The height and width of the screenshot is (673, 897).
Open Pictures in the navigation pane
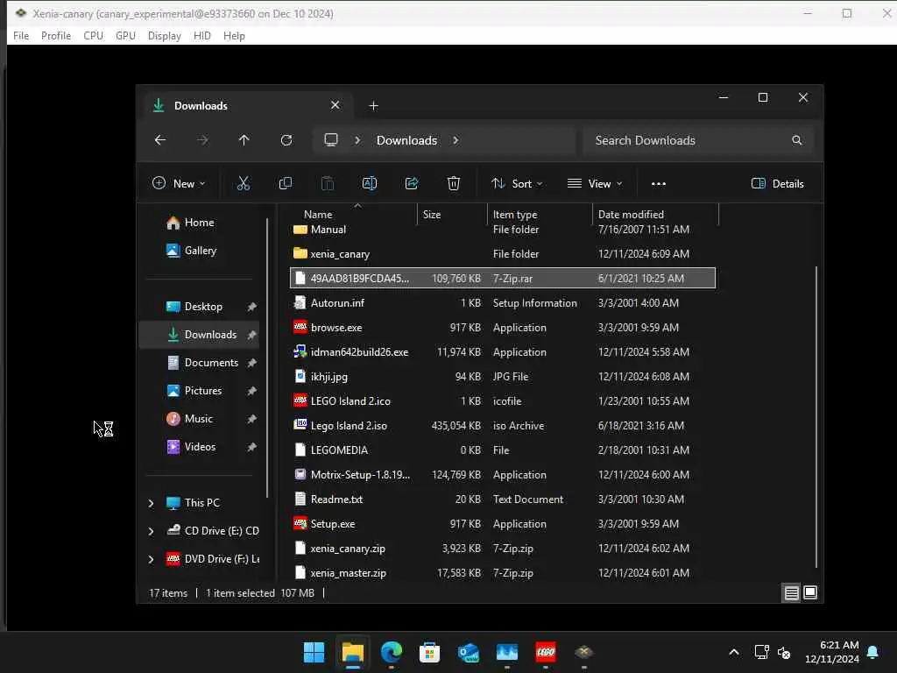pyautogui.click(x=199, y=391)
